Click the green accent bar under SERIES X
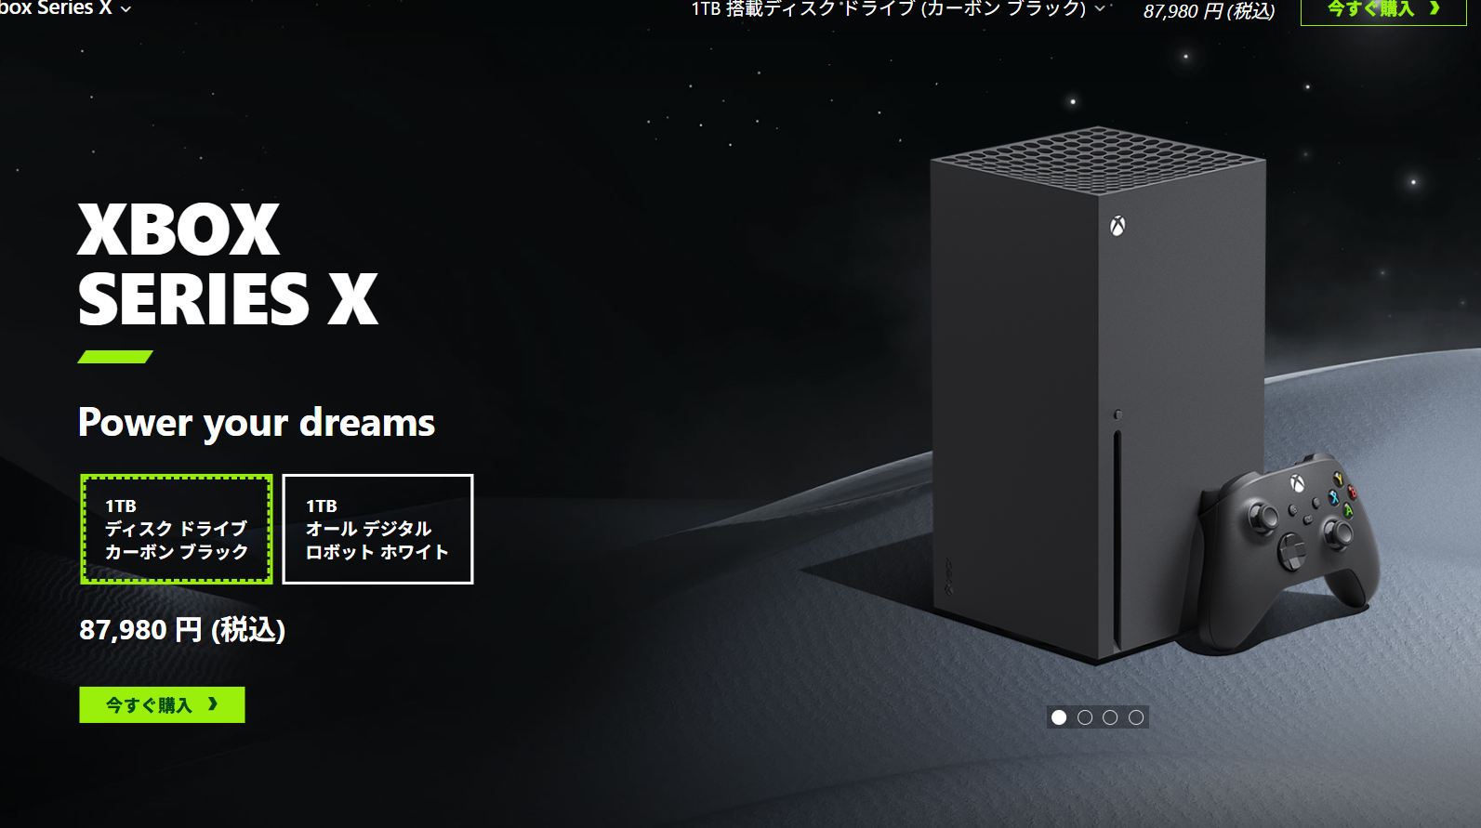 115,357
